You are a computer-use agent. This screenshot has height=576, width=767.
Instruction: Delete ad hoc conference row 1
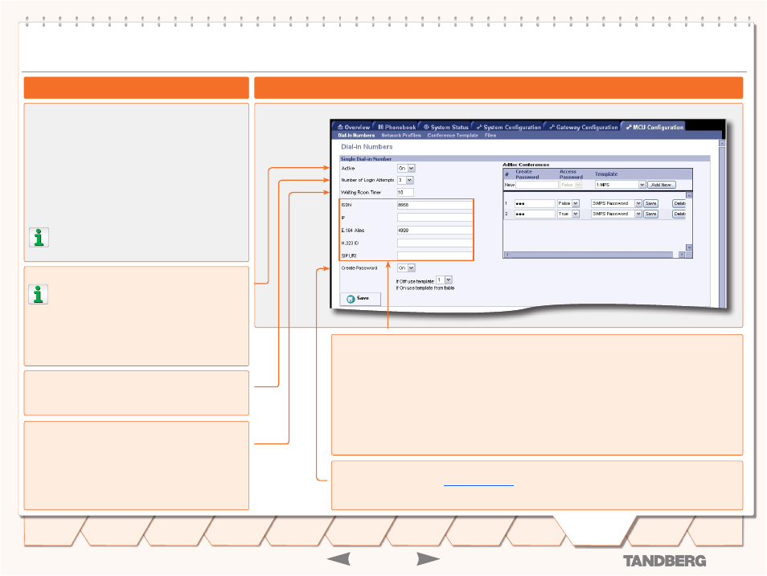click(679, 203)
